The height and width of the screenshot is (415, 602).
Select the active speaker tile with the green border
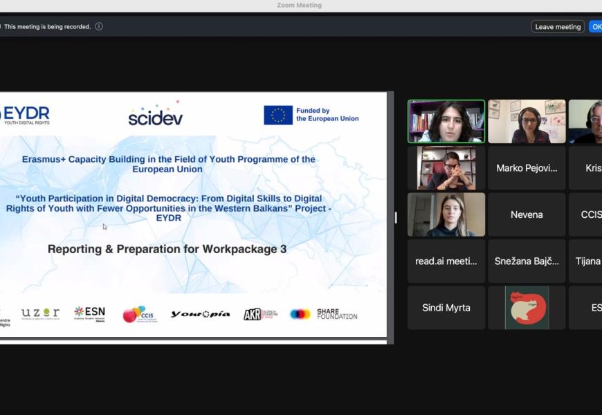(x=446, y=121)
